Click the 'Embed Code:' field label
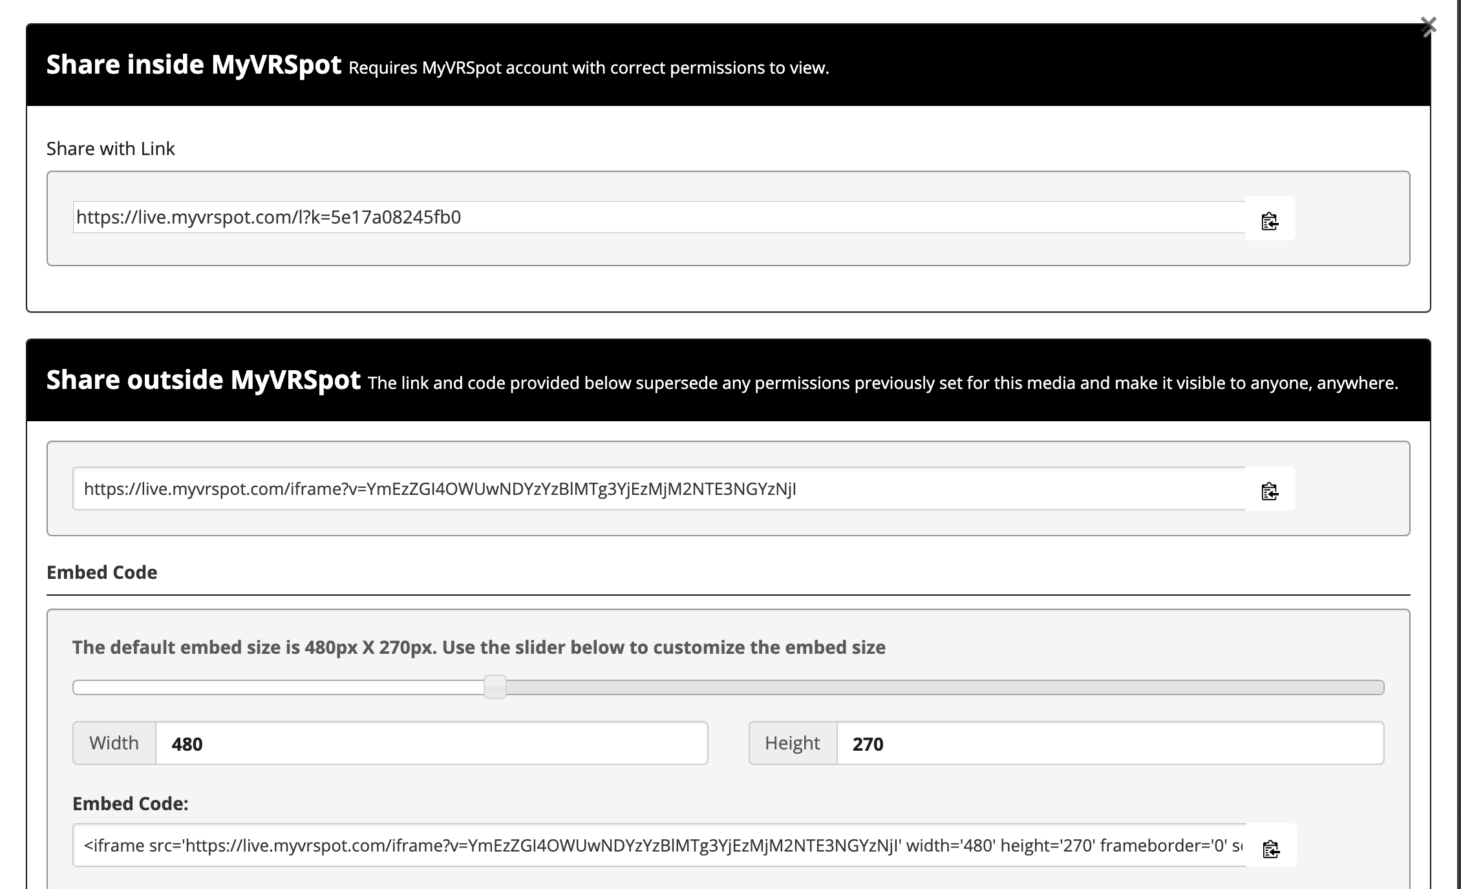Viewport: 1461px width, 889px height. [131, 804]
